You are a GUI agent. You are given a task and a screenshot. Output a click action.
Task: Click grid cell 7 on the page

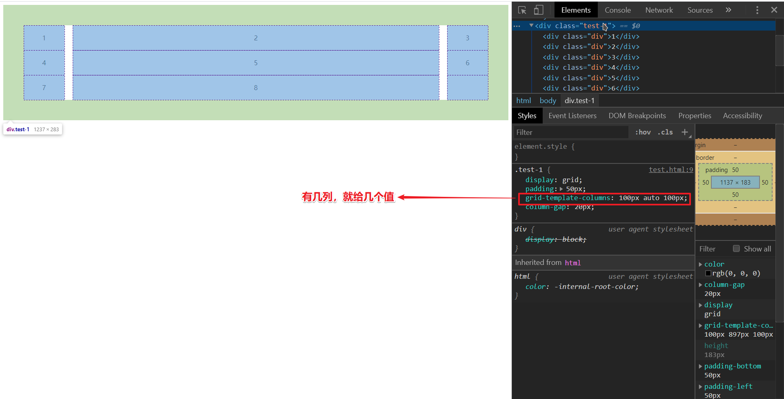click(x=44, y=88)
